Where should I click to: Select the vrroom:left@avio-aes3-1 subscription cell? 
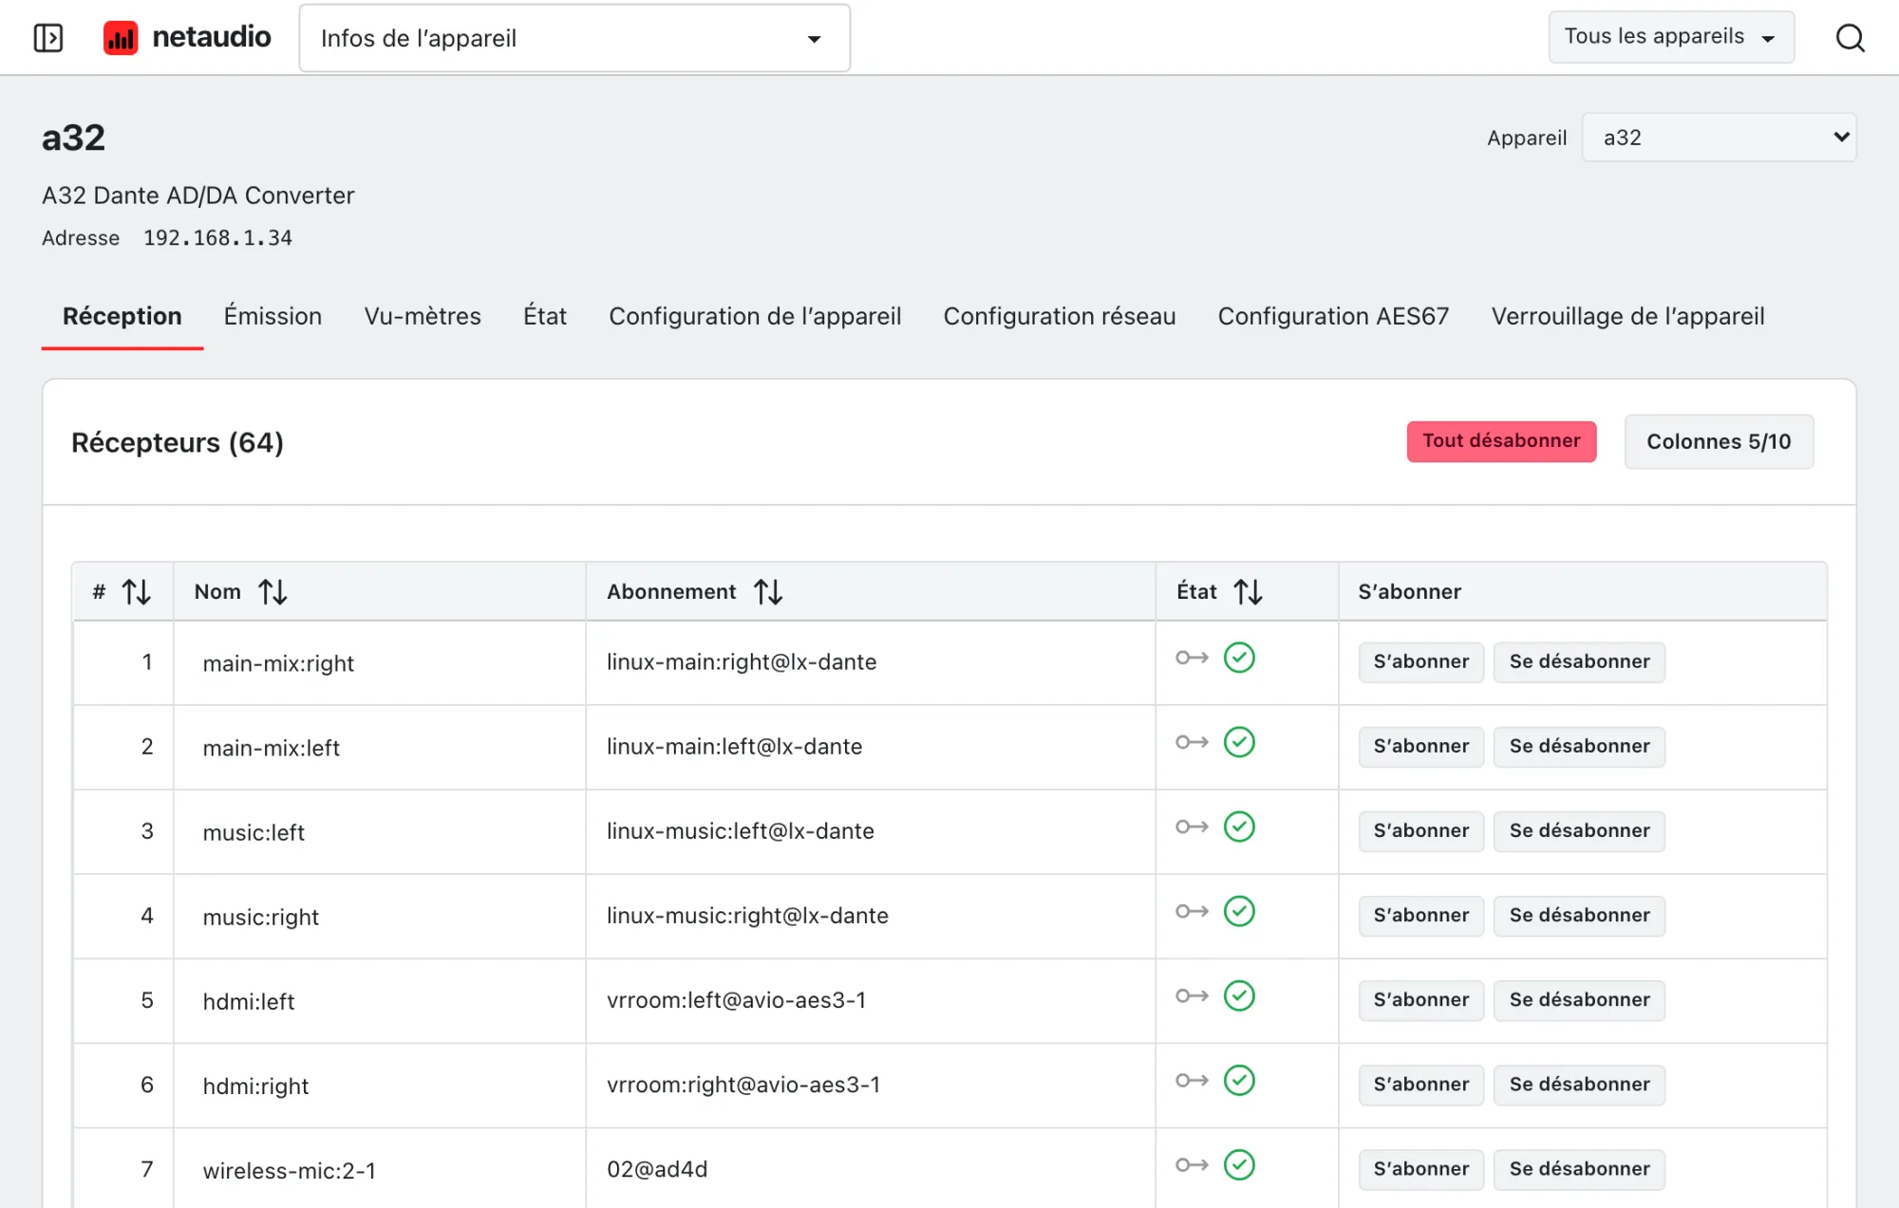pos(871,1000)
